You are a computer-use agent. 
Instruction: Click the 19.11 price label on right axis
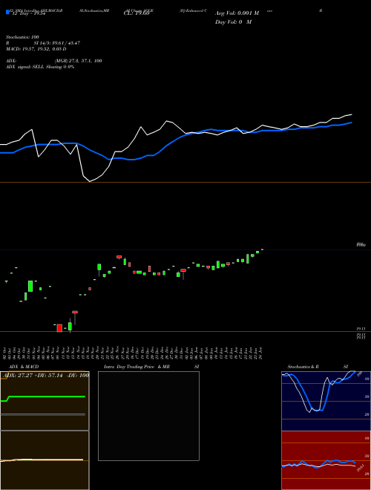[x=361, y=329]
